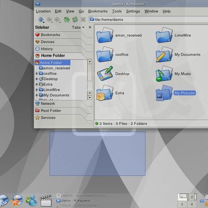Click the Up navigation arrow in toolbar

(x=41, y=19)
